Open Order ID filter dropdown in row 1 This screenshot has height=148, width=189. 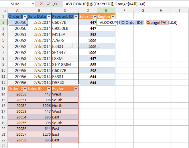pyautogui.click(x=25, y=17)
